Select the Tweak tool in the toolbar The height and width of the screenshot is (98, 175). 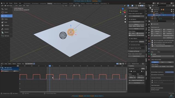(7, 9)
